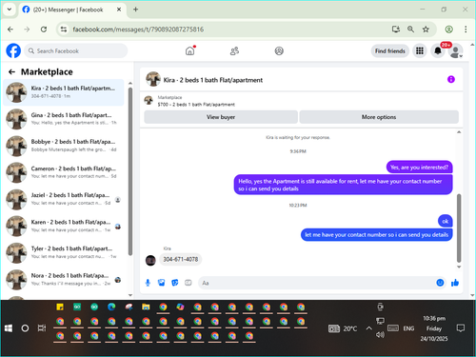Click the address bar URL
Viewport: 476px width, 357px height.
(138, 30)
